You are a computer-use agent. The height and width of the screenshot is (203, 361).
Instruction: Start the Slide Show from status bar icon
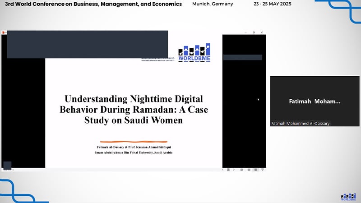point(263,170)
